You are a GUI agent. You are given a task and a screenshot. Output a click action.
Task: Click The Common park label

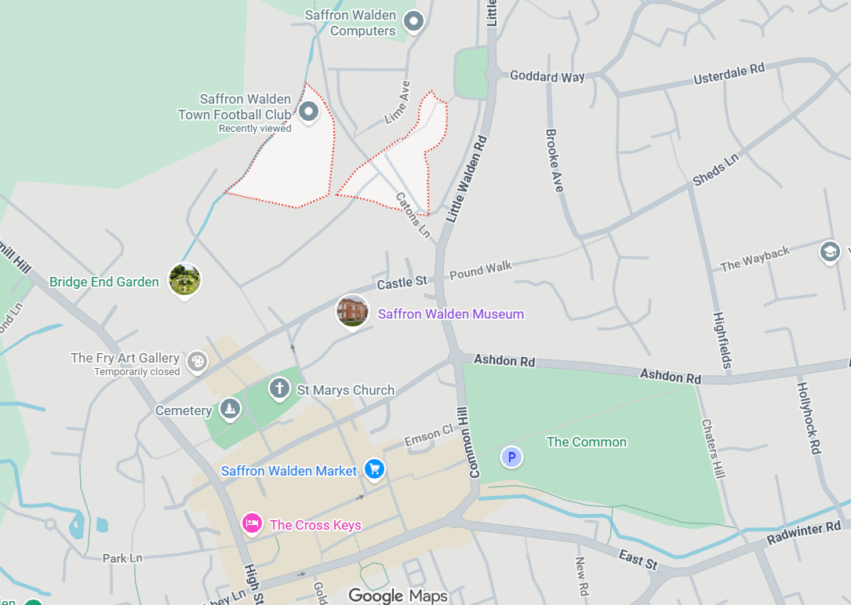coord(586,442)
